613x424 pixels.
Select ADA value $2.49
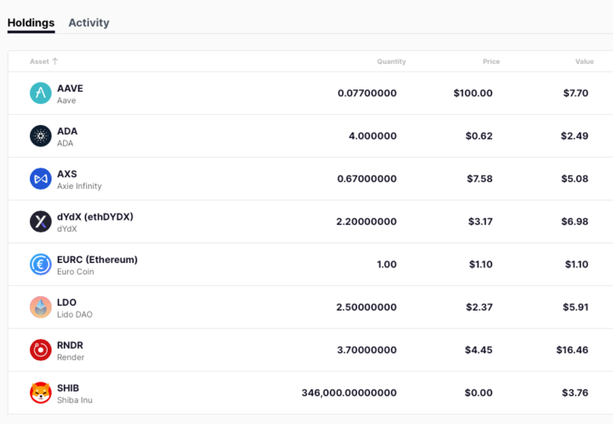tap(575, 136)
